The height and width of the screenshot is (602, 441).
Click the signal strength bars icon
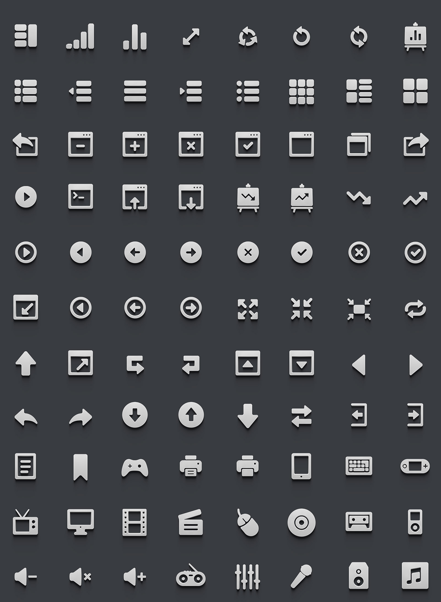coord(80,36)
